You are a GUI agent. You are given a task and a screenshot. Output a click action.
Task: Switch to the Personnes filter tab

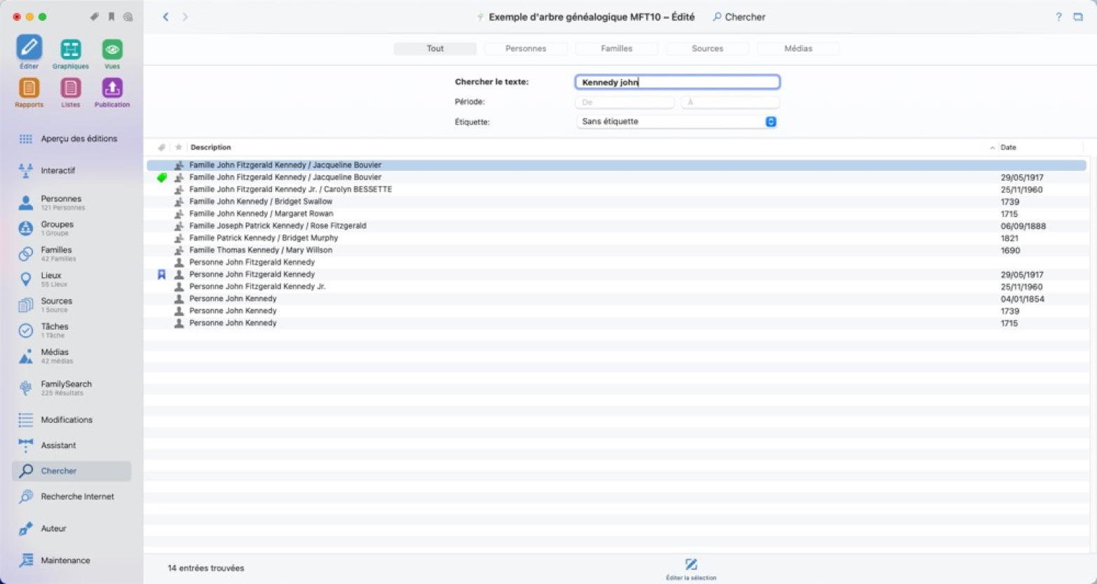coord(526,48)
